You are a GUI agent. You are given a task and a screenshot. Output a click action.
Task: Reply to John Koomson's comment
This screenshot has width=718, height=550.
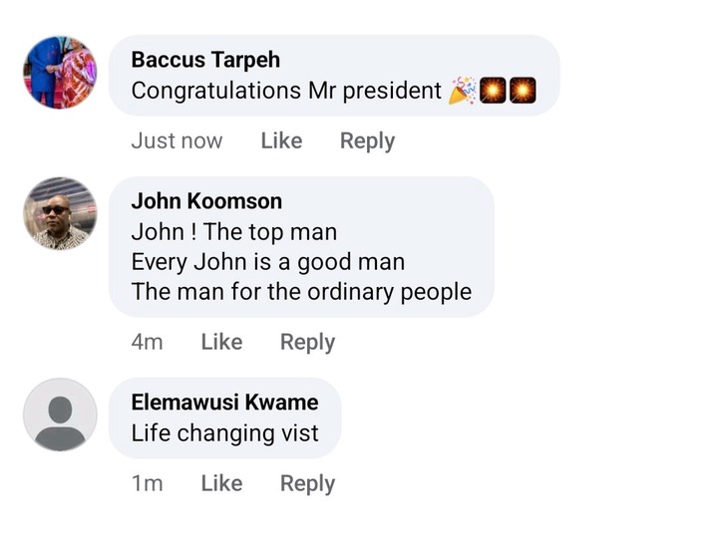[x=307, y=342]
